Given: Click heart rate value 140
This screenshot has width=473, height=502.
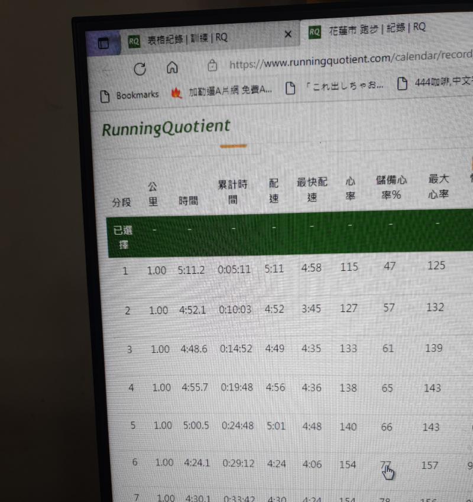Looking at the screenshot, I should [x=348, y=427].
